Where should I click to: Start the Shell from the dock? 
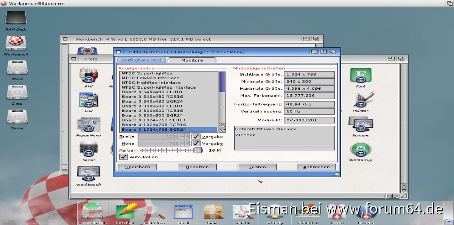tap(183, 212)
